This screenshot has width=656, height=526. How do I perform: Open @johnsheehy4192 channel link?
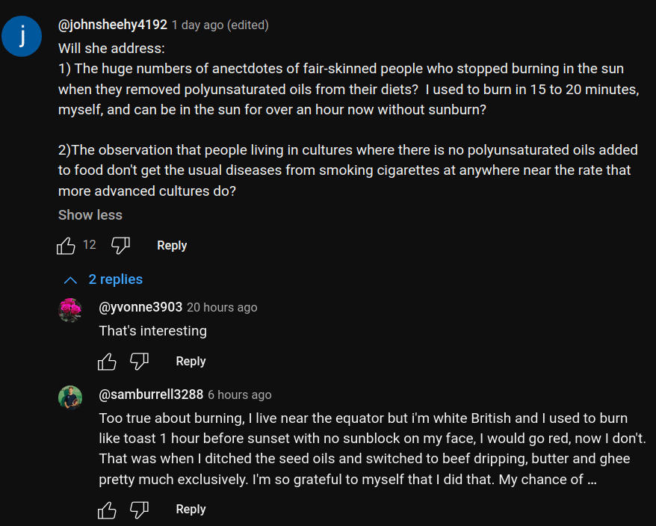(x=112, y=25)
